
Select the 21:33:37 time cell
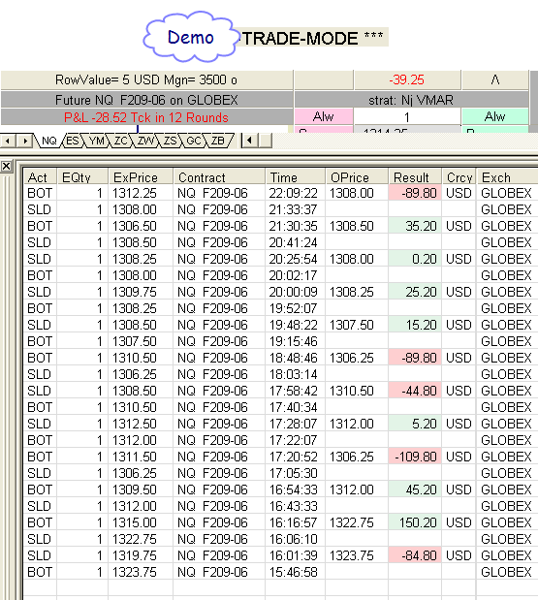coord(296,209)
